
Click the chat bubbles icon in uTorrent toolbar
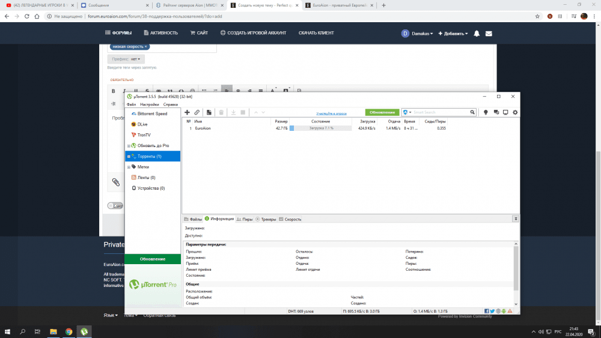click(x=496, y=112)
